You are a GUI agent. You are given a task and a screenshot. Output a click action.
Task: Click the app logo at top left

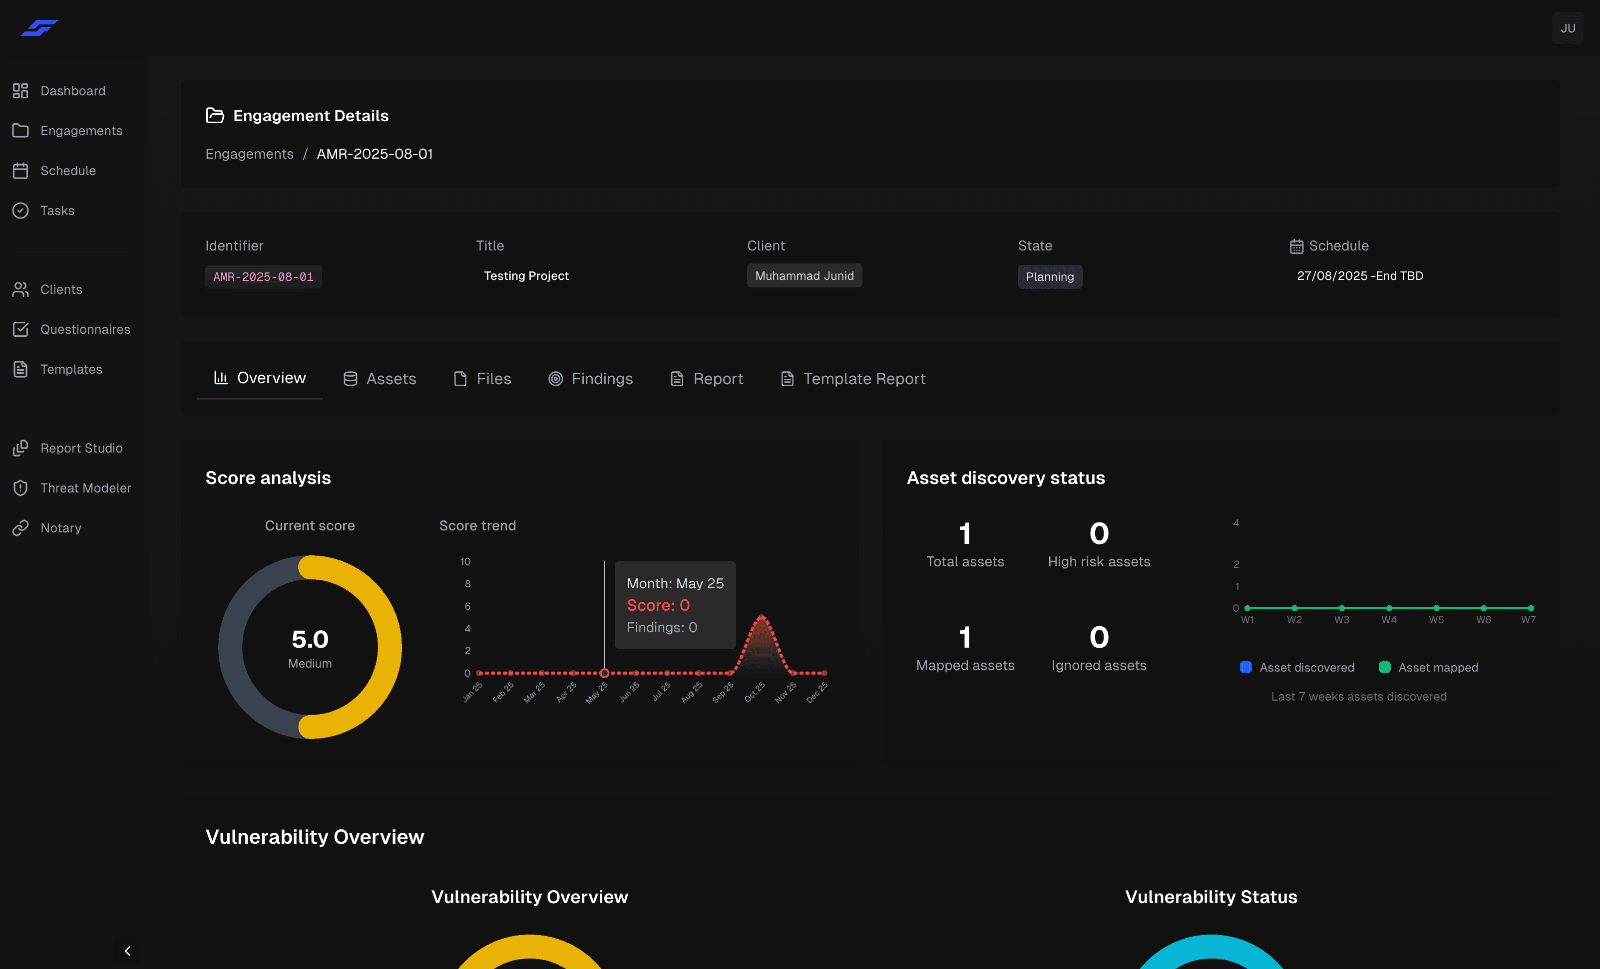[x=39, y=27]
